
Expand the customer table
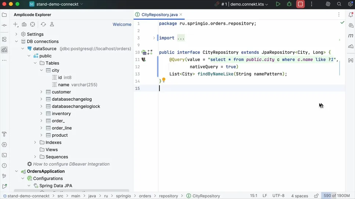click(42, 92)
